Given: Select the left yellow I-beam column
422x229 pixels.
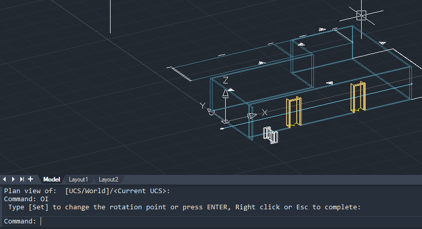Looking at the screenshot, I should (294, 112).
